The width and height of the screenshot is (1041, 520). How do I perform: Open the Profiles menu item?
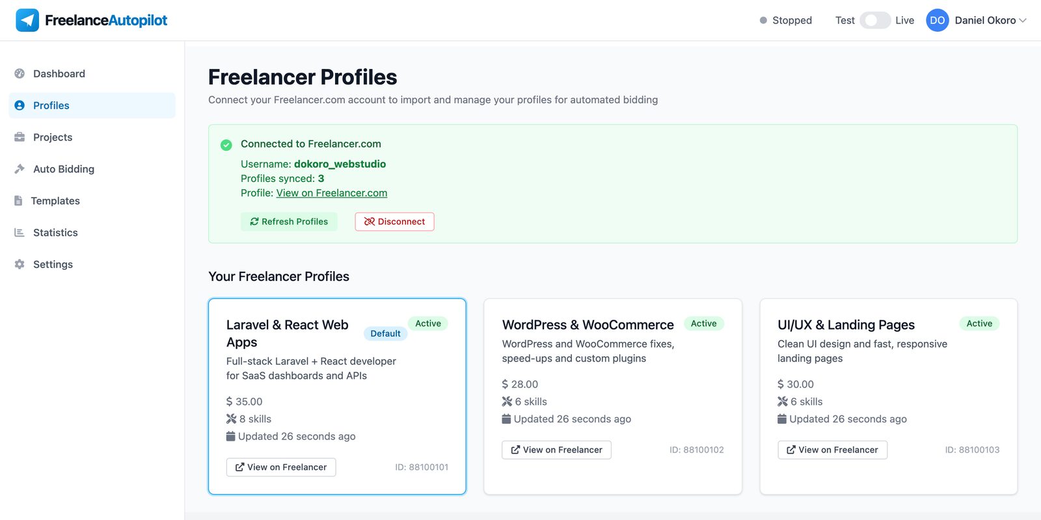point(92,105)
